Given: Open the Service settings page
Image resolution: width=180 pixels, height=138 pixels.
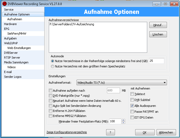Looking at the screenshot, I should click(x=23, y=10).
